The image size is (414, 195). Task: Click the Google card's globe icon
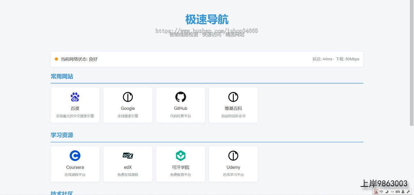coord(128,97)
